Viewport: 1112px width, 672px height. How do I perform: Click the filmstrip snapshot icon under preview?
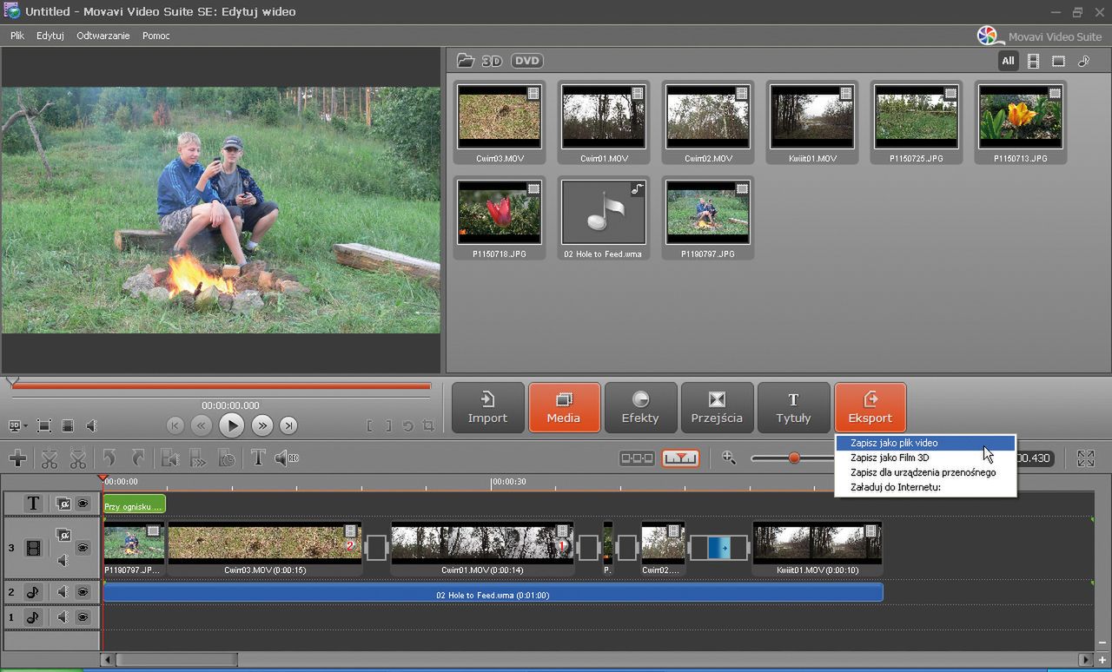pyautogui.click(x=68, y=425)
